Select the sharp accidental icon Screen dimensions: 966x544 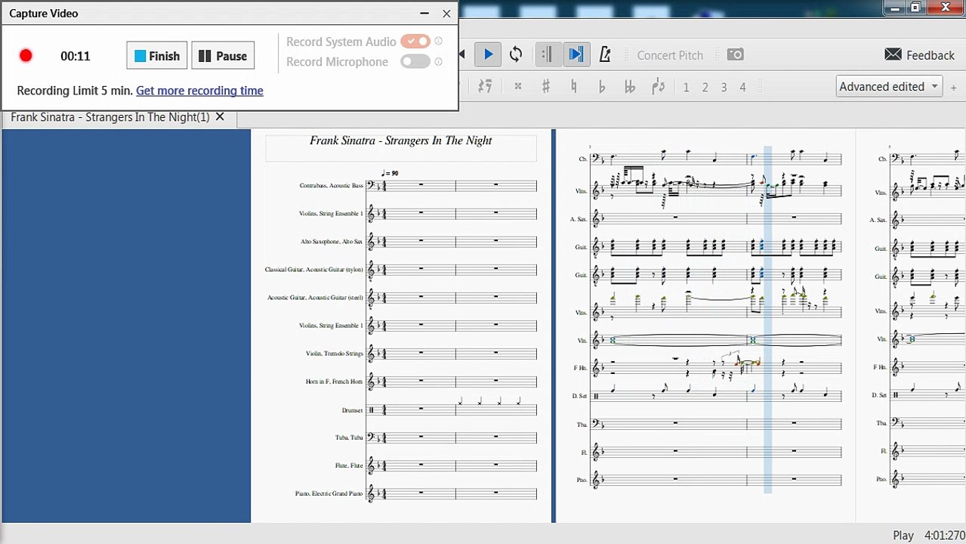(545, 87)
